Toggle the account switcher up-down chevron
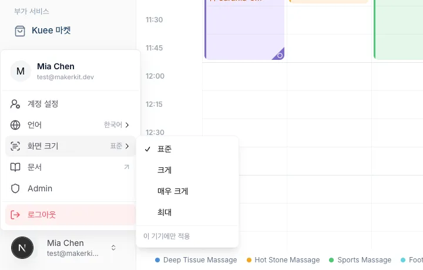 click(113, 248)
